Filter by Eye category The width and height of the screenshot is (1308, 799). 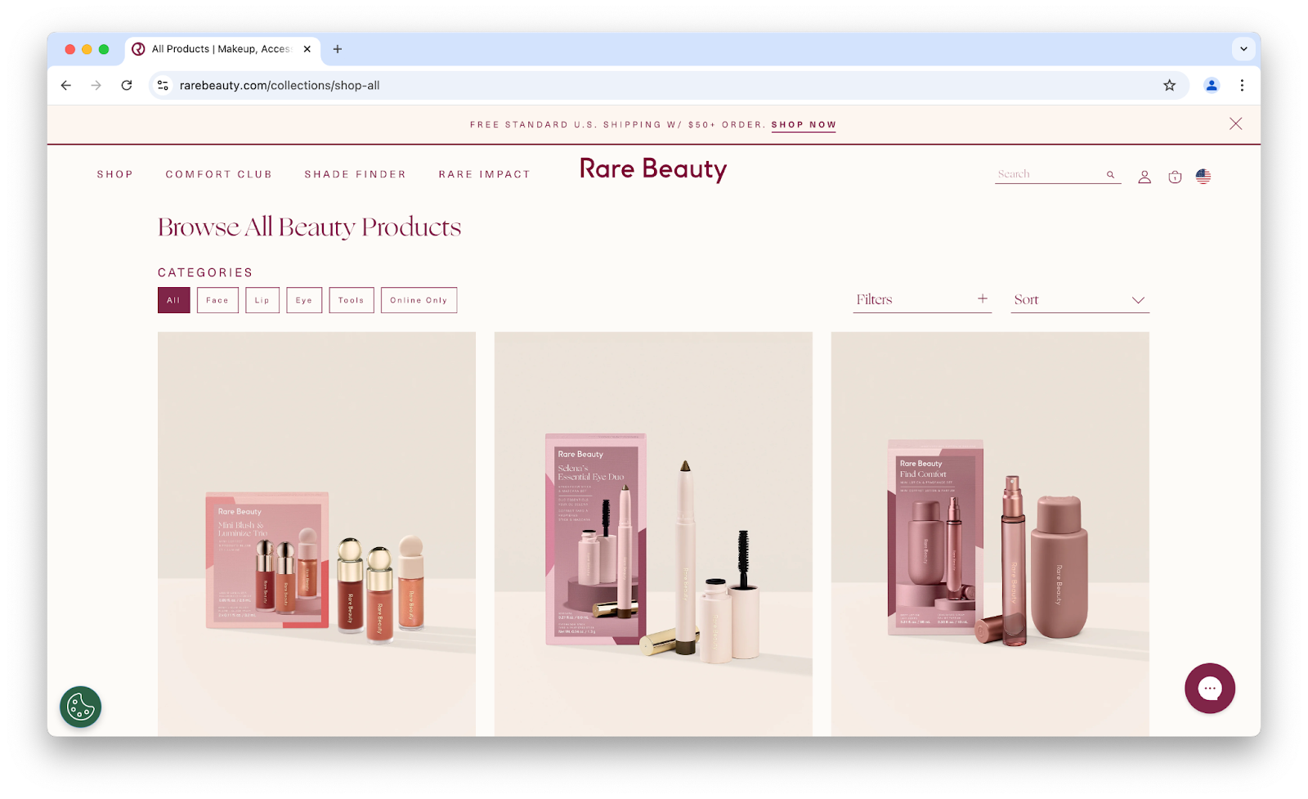(x=304, y=300)
